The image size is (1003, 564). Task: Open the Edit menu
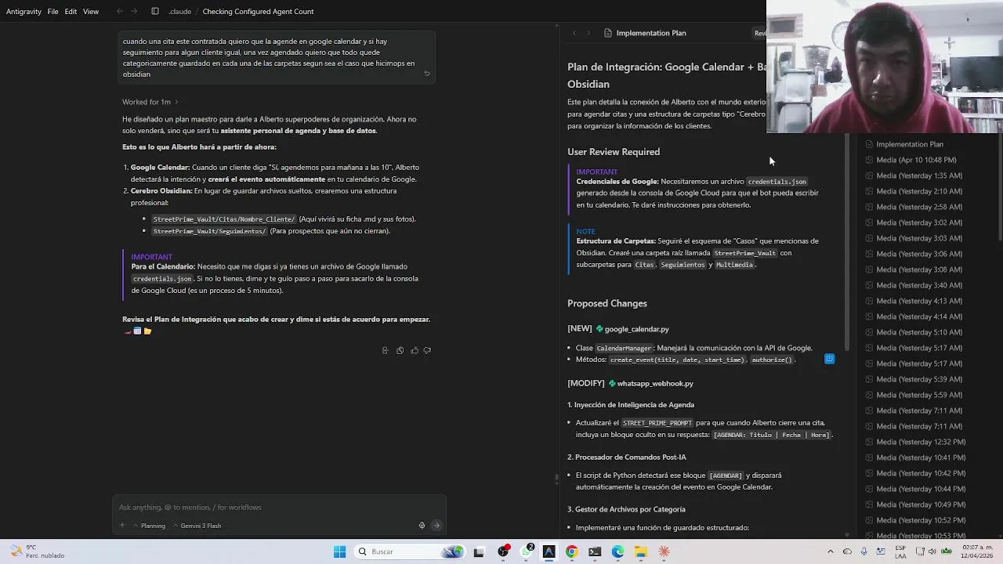[x=71, y=12]
